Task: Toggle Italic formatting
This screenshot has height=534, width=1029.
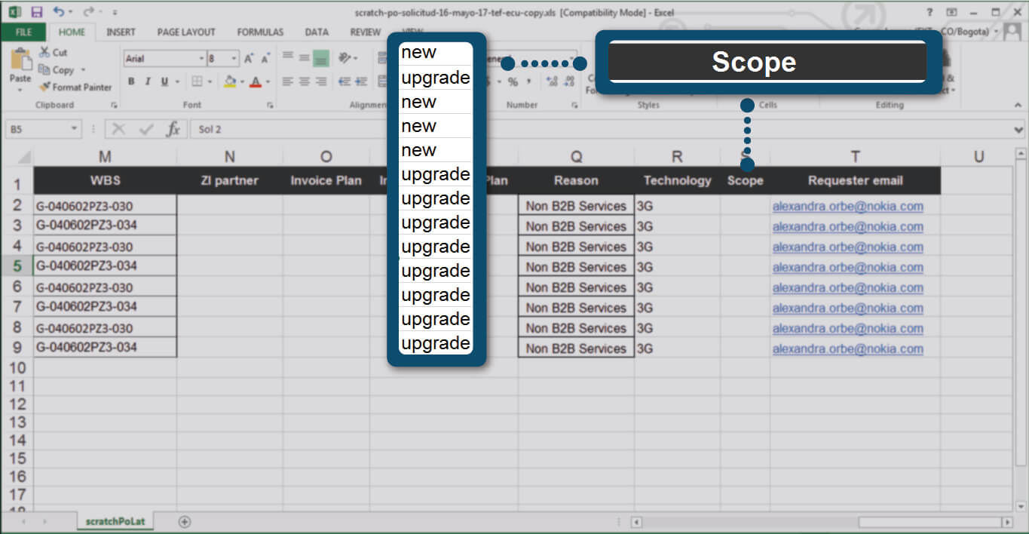Action: [148, 81]
